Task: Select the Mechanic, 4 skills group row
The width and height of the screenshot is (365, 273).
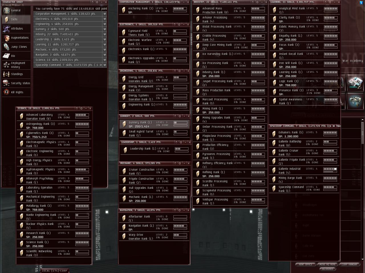Action: pos(70,49)
